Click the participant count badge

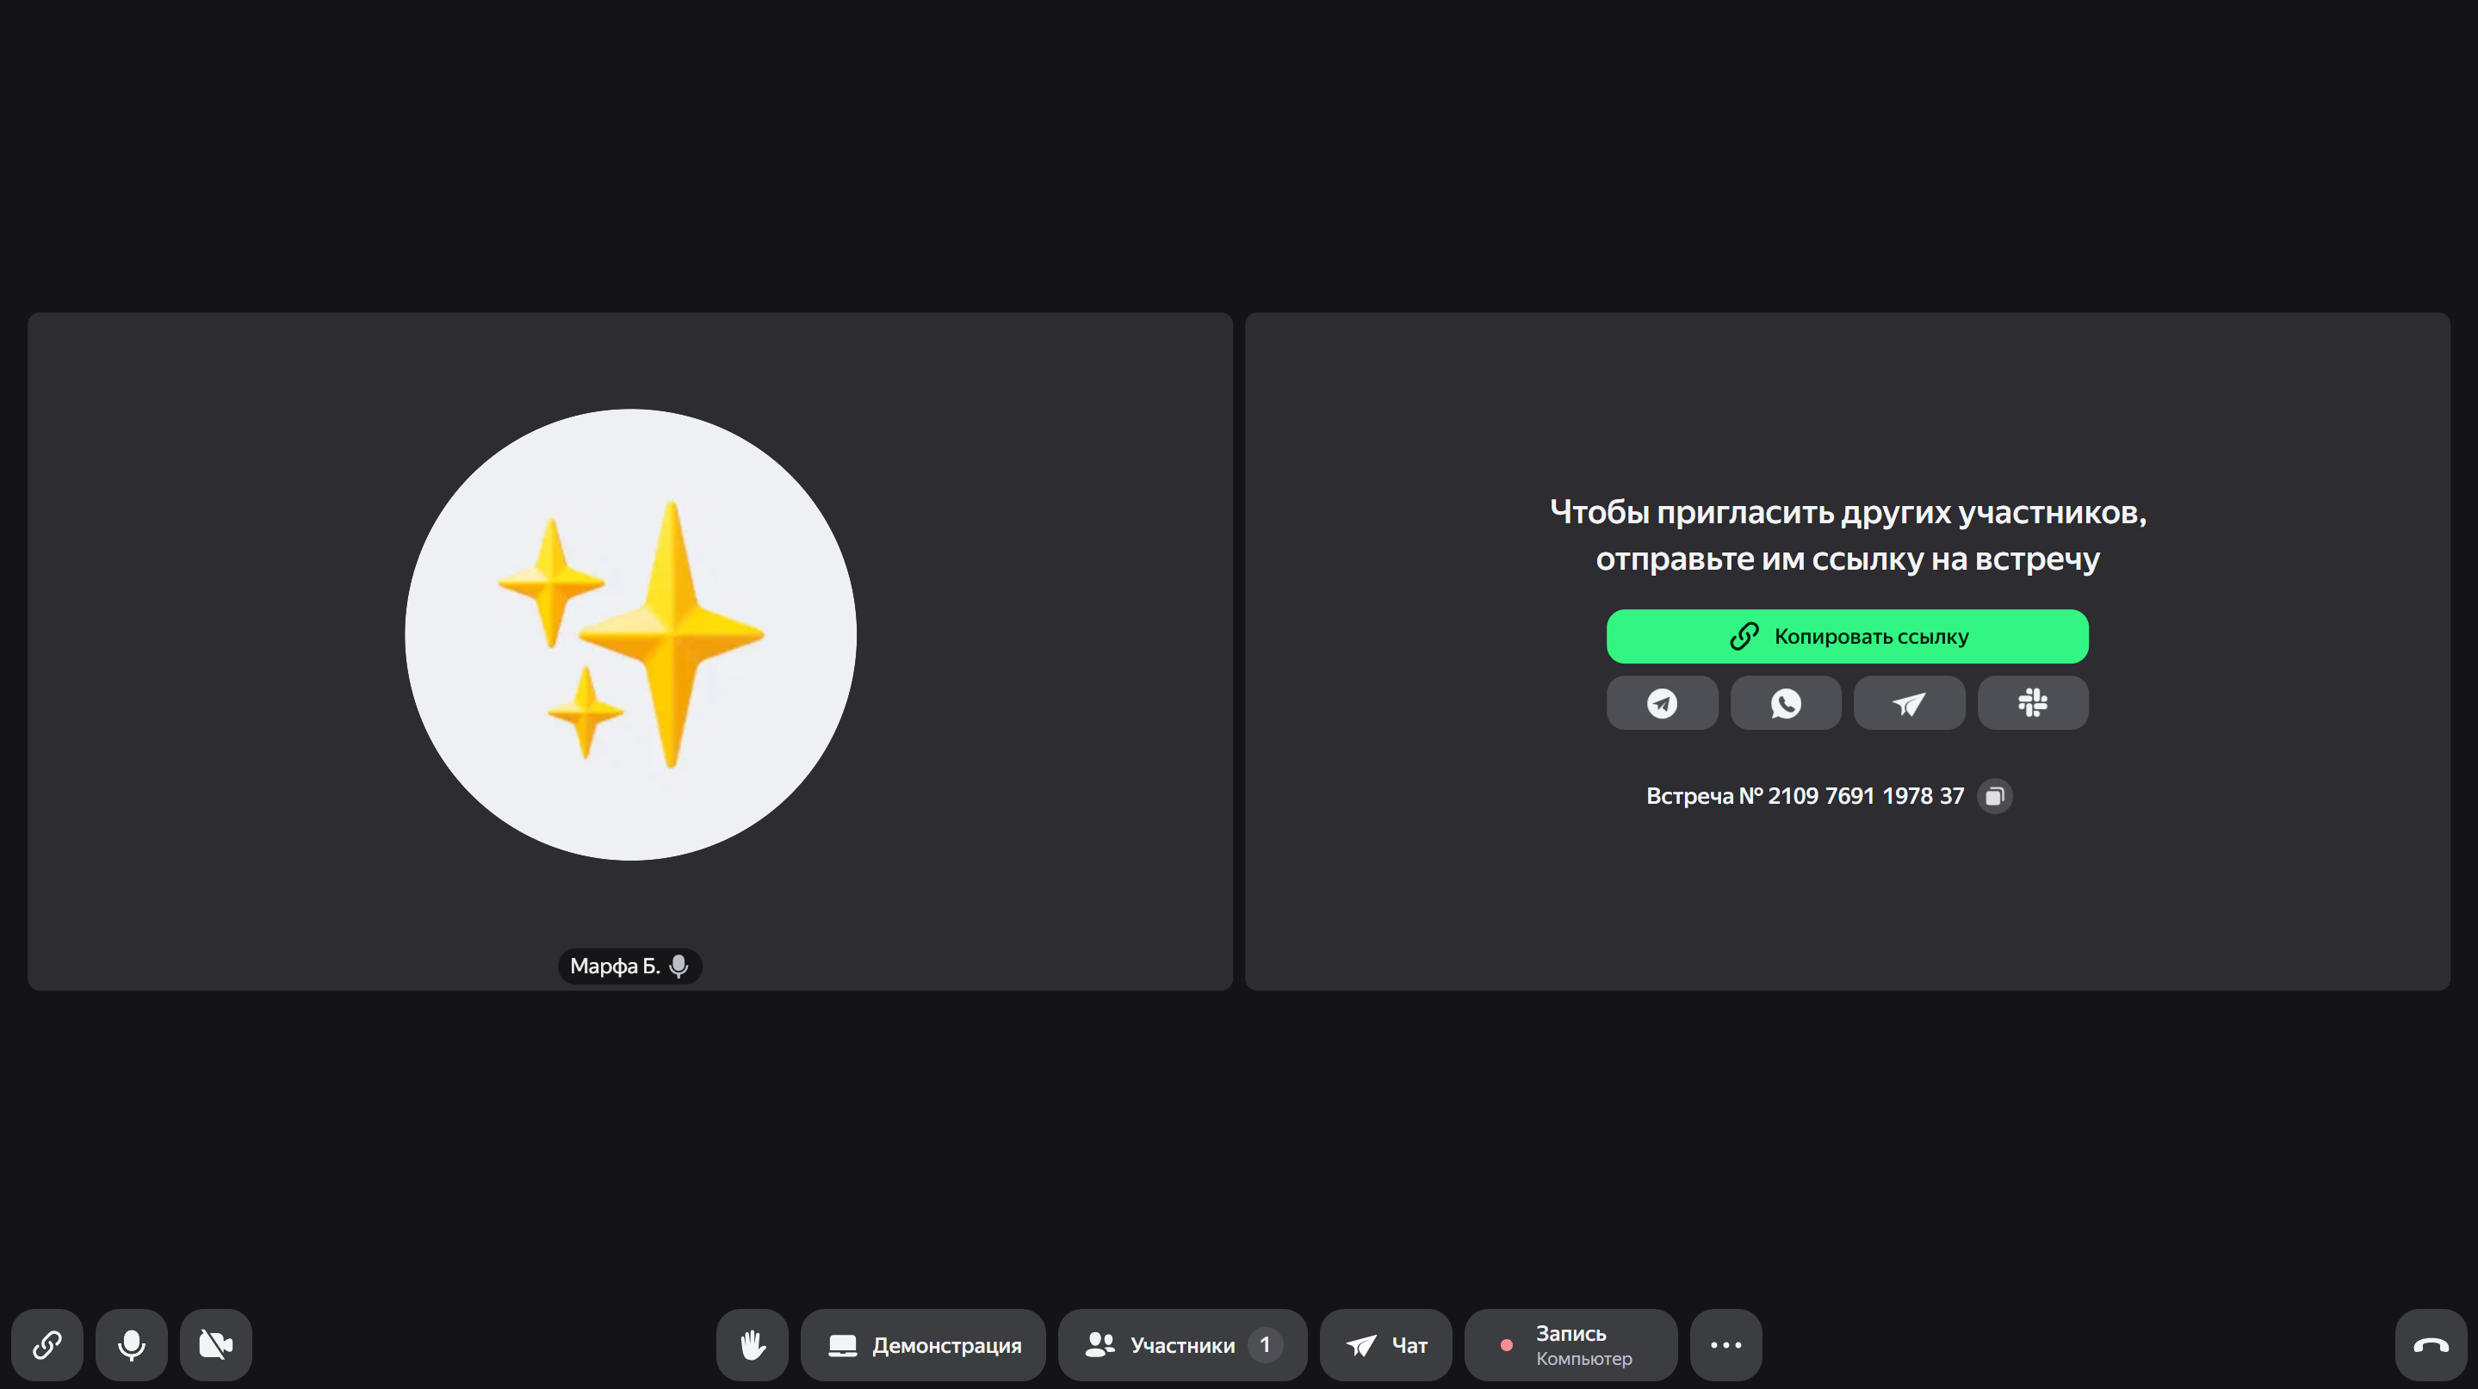[1265, 1344]
